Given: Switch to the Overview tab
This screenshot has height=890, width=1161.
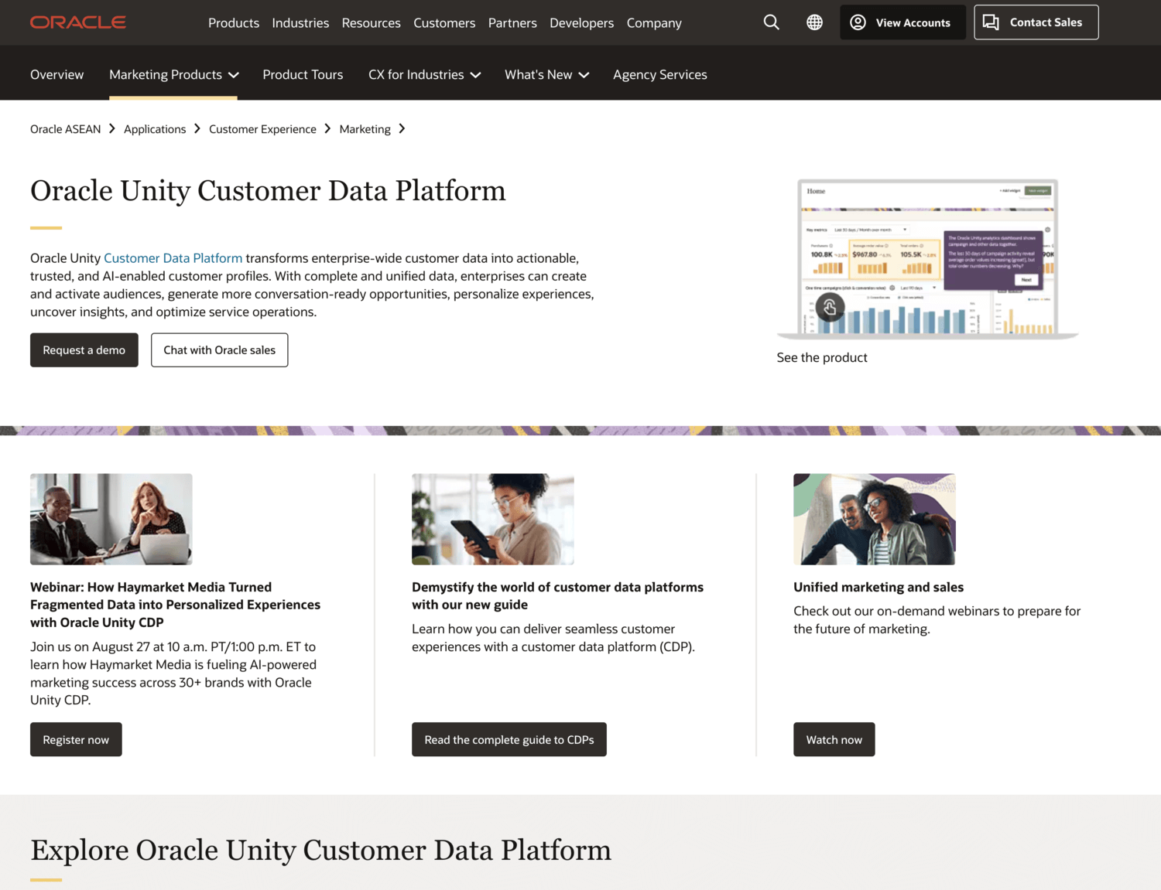Looking at the screenshot, I should (57, 74).
